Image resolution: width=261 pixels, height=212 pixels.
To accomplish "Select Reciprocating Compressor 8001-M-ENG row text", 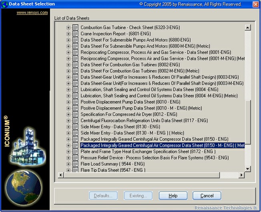I will coord(163,58).
